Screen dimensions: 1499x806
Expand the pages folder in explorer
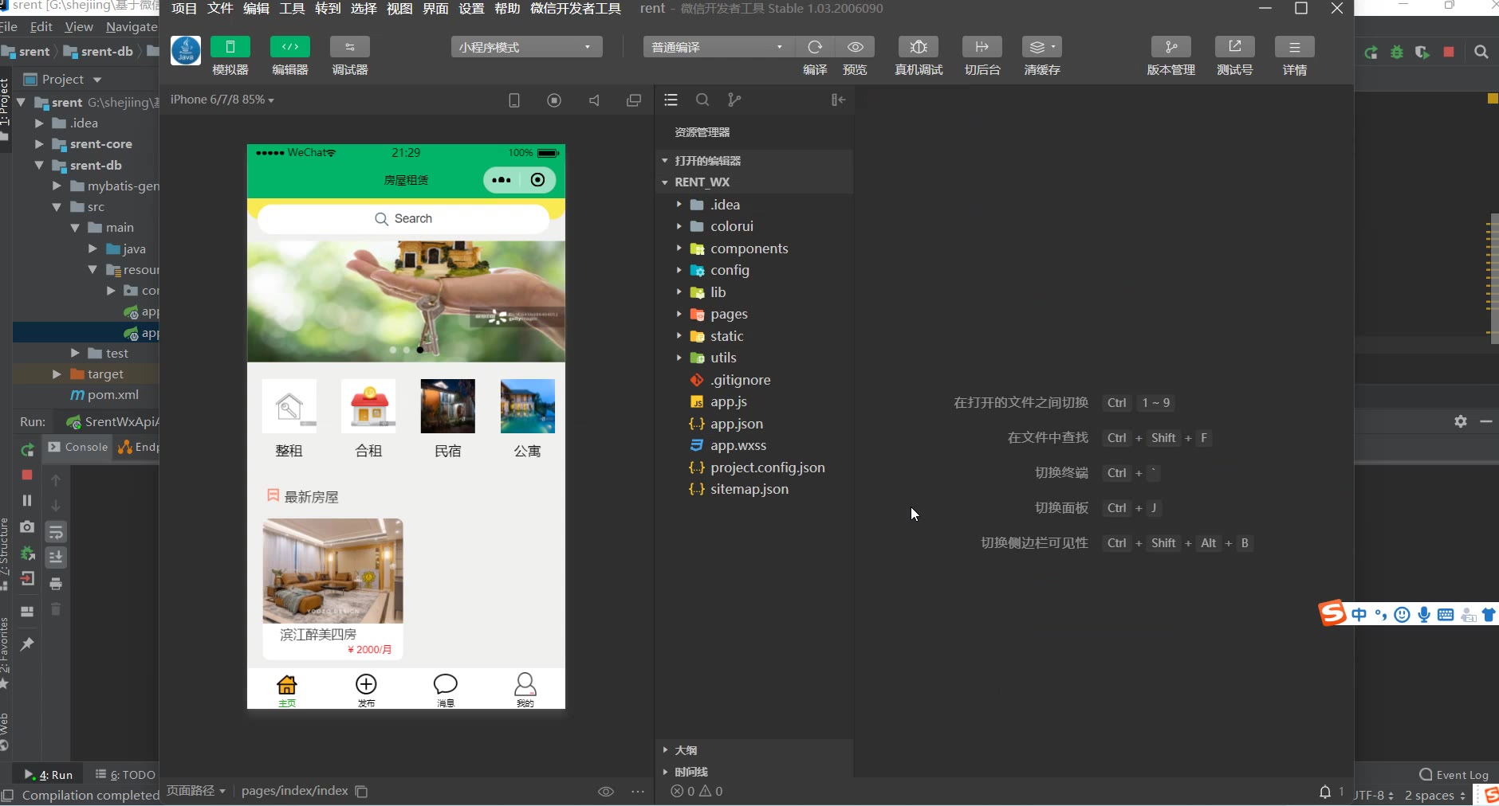tap(728, 314)
